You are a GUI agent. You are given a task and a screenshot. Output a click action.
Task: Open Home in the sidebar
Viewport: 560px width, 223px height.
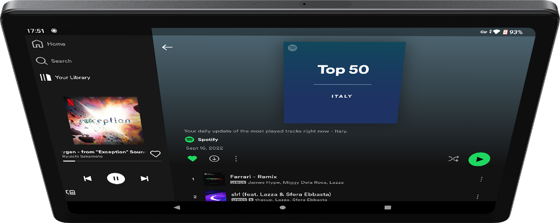tap(49, 44)
